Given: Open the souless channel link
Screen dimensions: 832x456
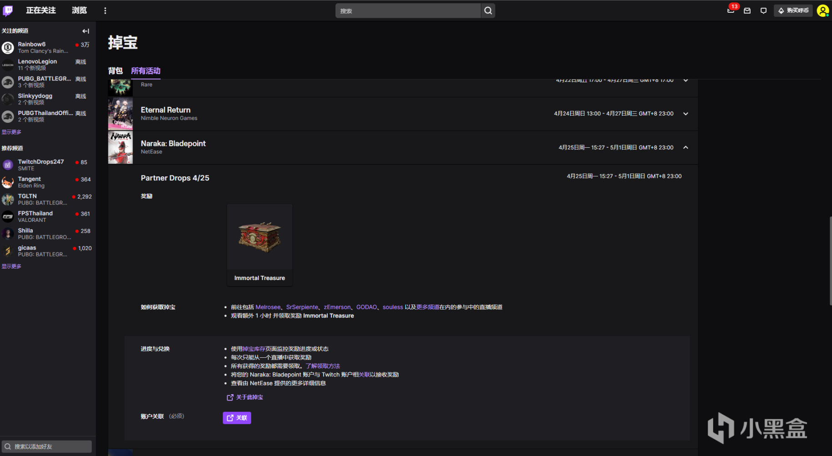Looking at the screenshot, I should [393, 307].
